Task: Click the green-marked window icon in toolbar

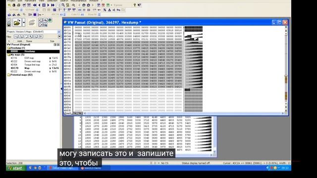Action: (108, 5)
